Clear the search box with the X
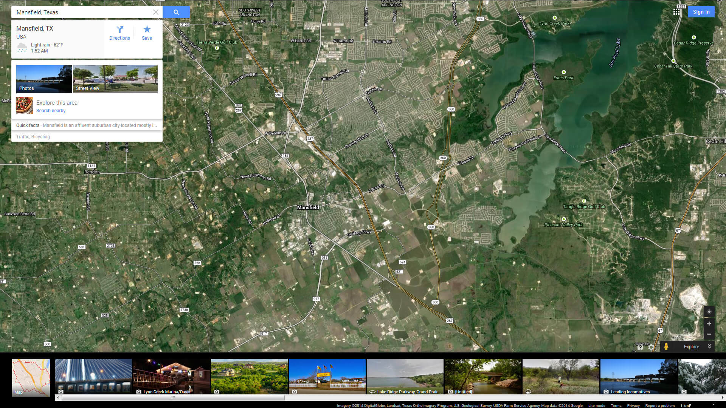 coord(155,12)
